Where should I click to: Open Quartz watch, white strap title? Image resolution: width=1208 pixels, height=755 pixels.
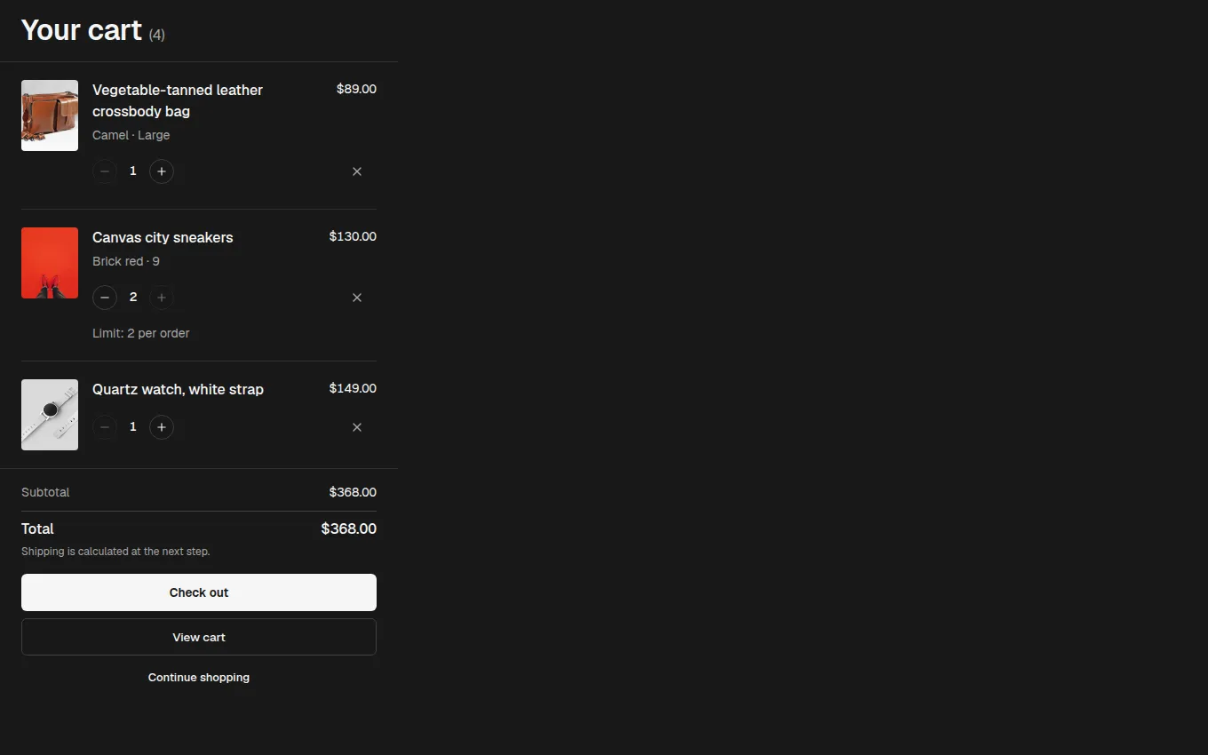tap(178, 390)
